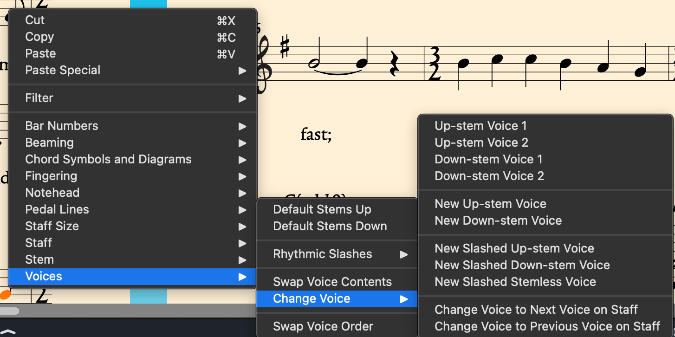Select Default Stems Up
This screenshot has height=337, width=675.
pos(322,209)
